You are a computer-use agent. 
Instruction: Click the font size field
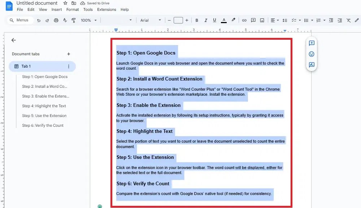[x=178, y=20]
